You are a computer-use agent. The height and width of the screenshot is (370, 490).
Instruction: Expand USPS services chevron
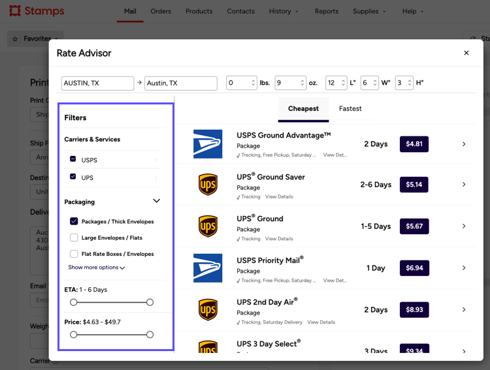point(156,160)
